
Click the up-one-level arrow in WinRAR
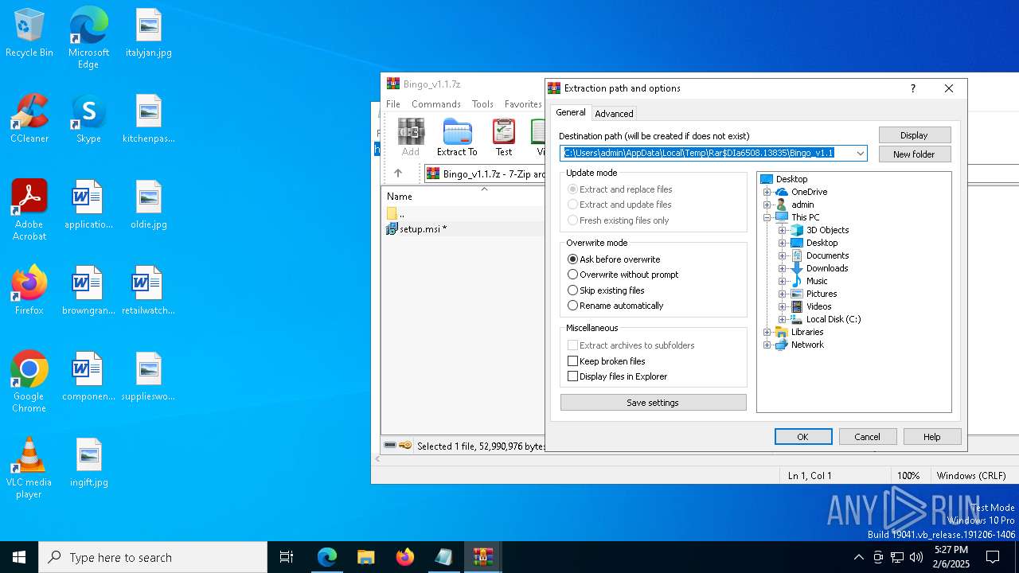click(398, 173)
